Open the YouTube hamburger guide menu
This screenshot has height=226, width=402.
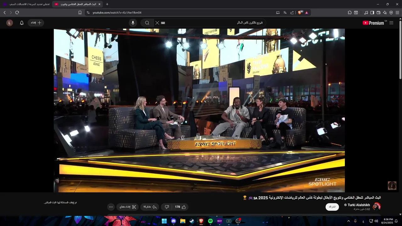[x=391, y=23]
